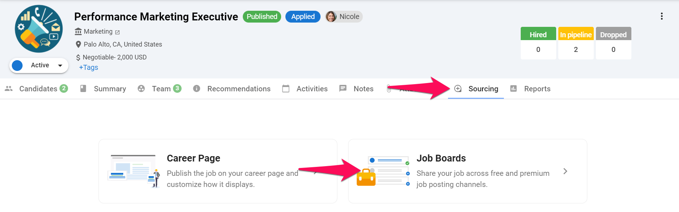Screen dimensions: 679x212
Task: Click the Recommendations info icon
Action: tap(196, 88)
